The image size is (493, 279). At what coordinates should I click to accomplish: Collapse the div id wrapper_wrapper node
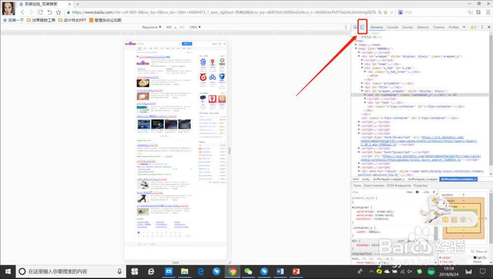tap(362, 91)
